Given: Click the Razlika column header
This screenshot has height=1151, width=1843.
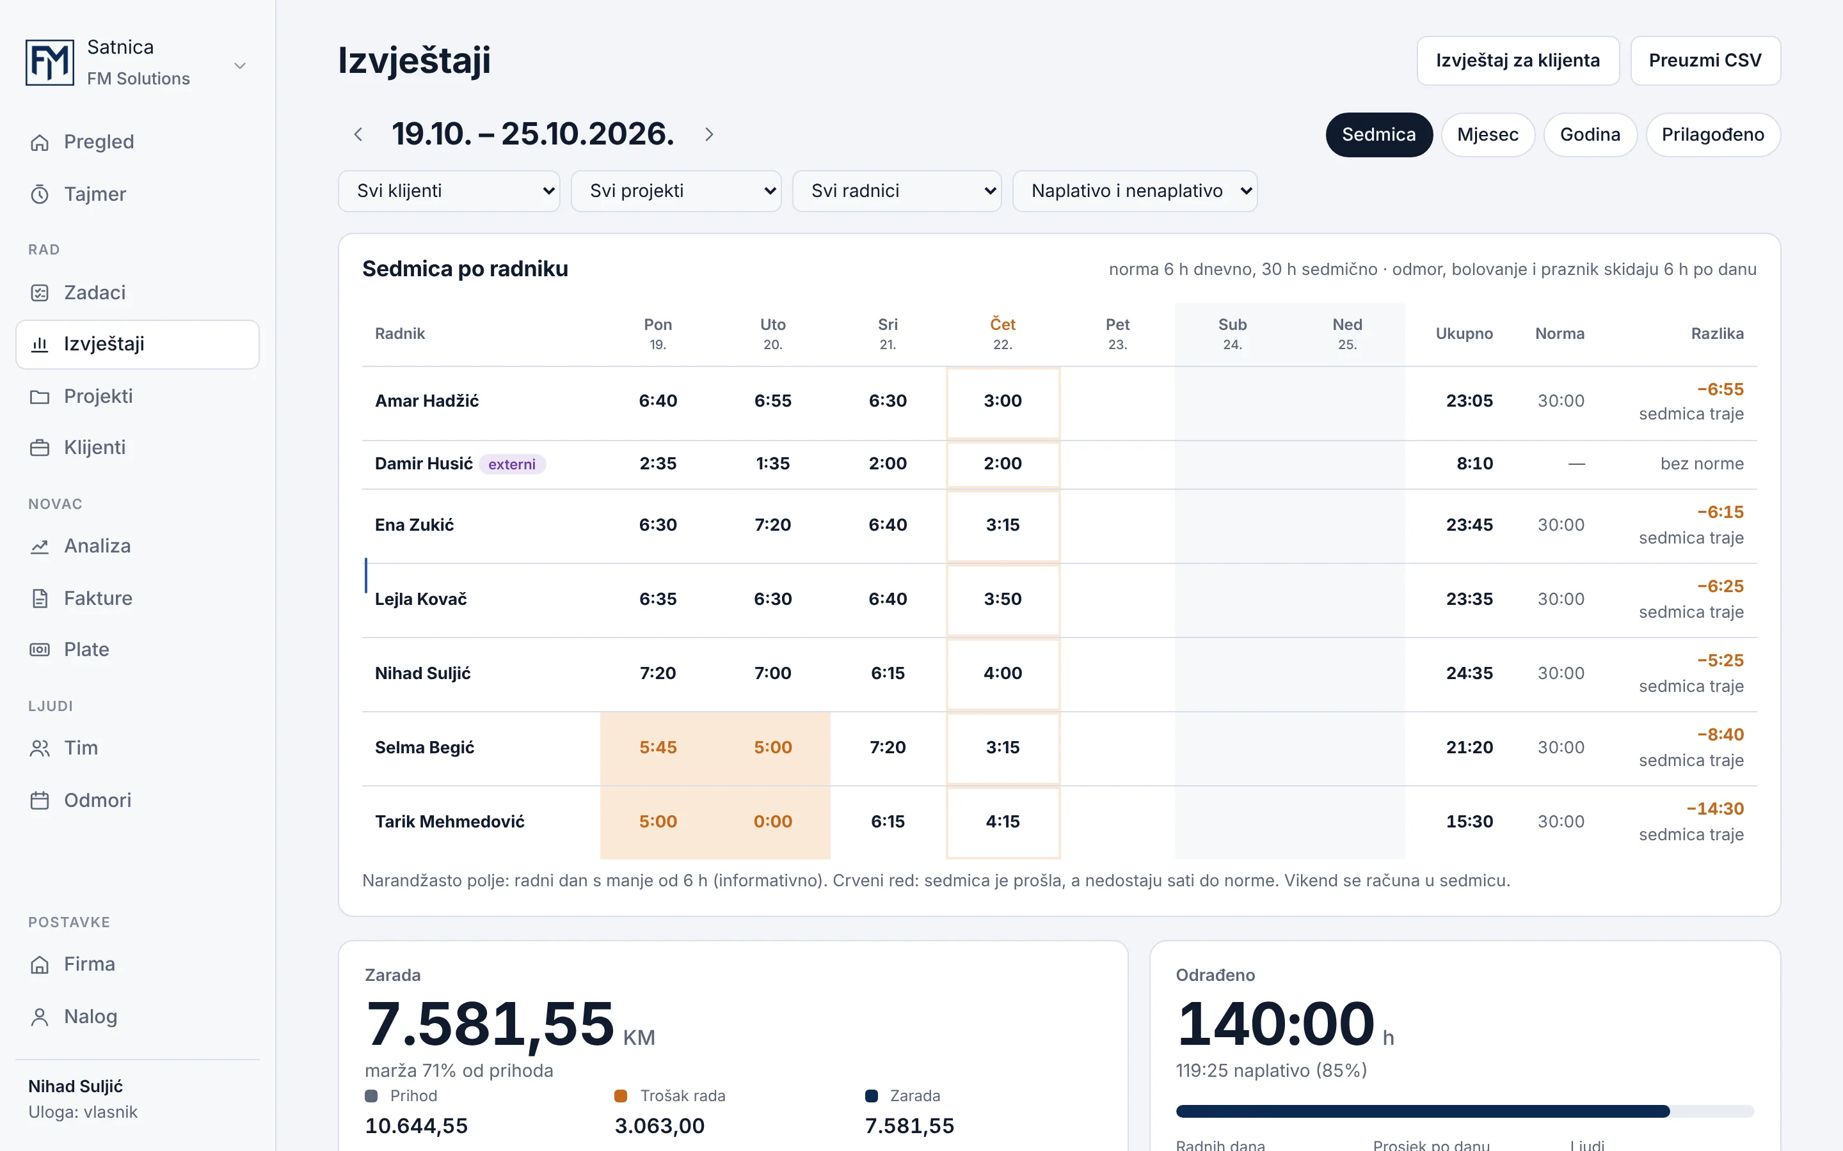Looking at the screenshot, I should pyautogui.click(x=1716, y=334).
